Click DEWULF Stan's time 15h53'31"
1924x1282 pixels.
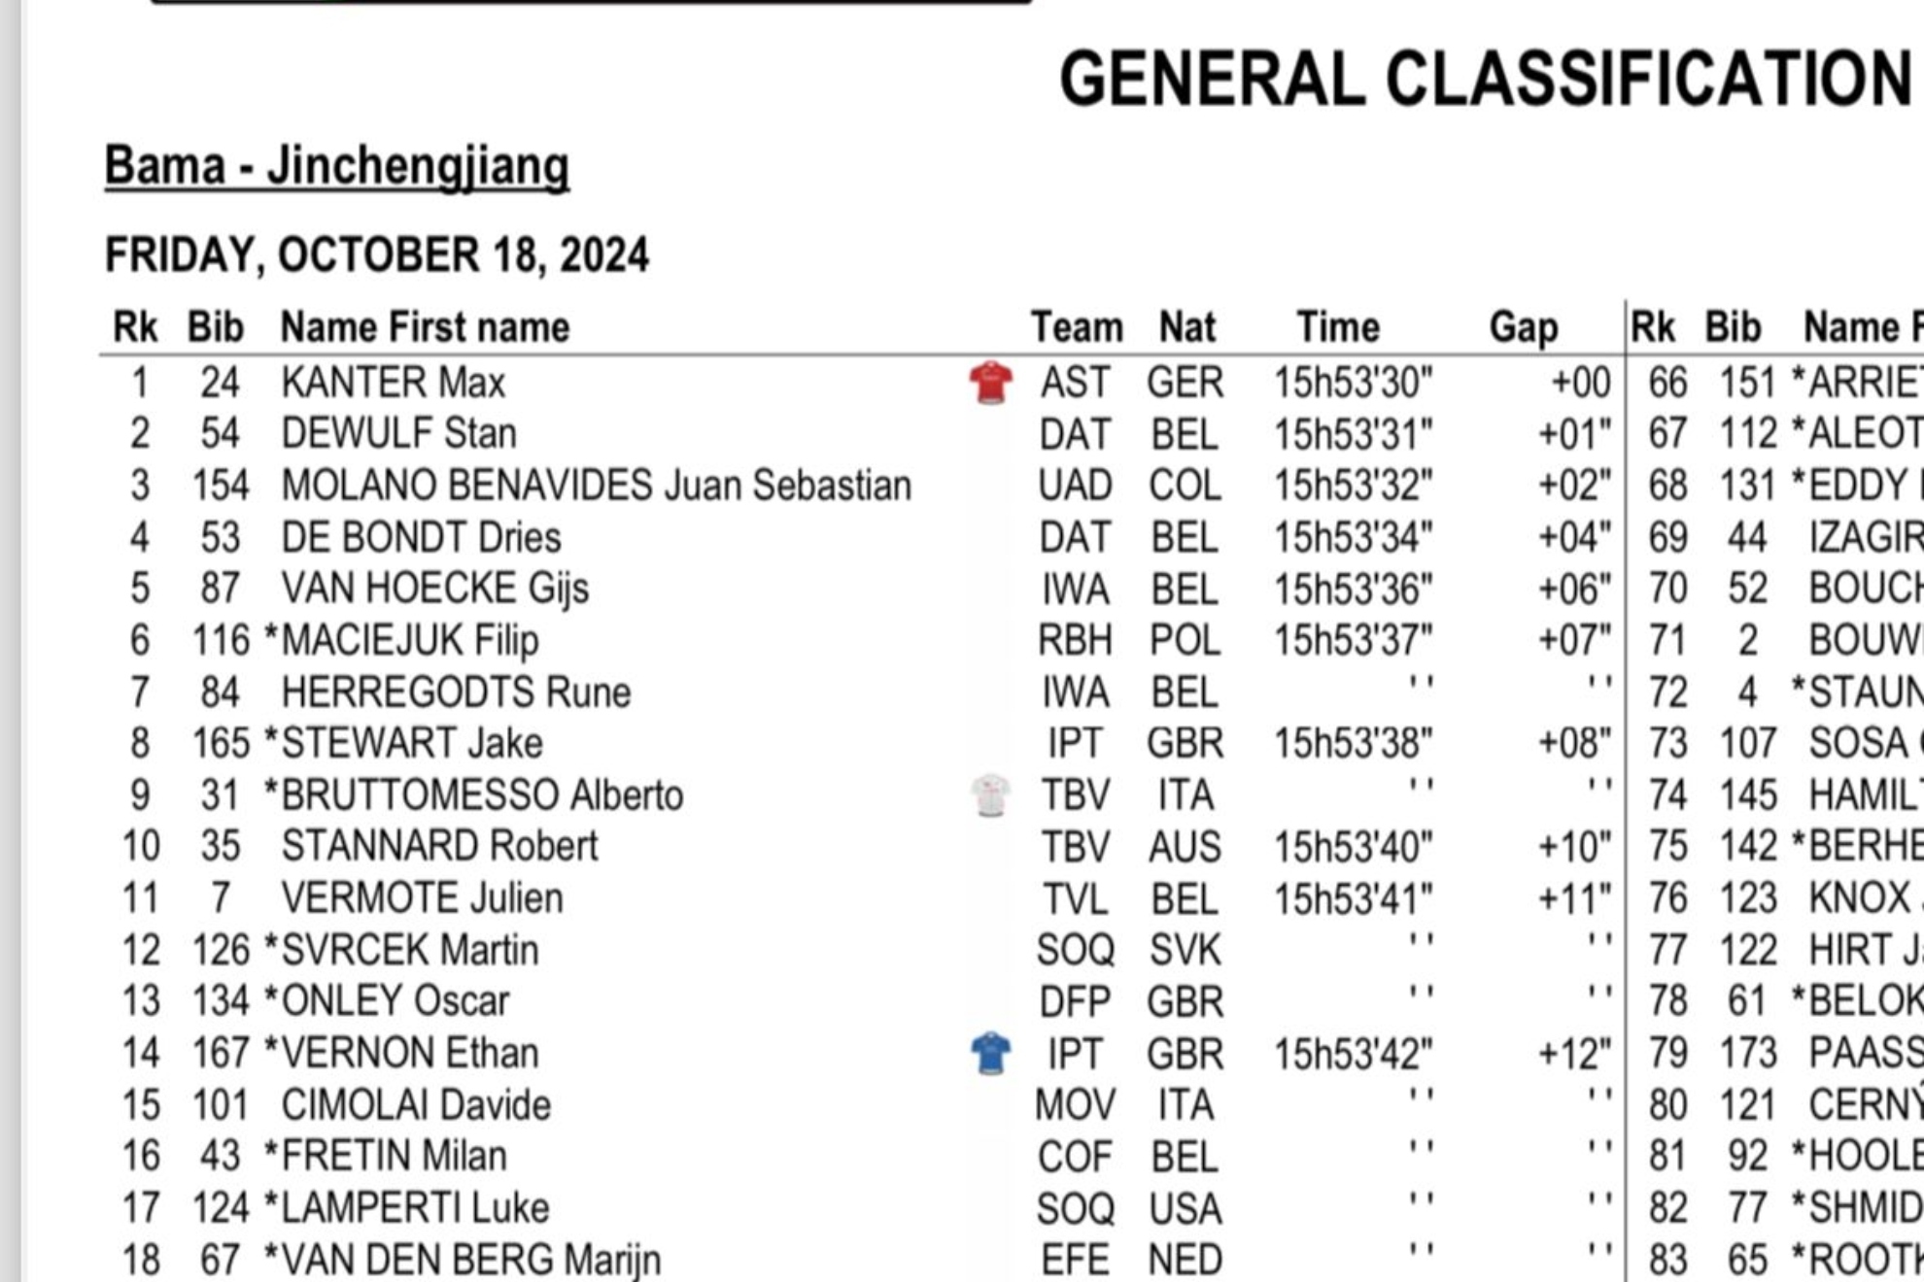pyautogui.click(x=1353, y=434)
